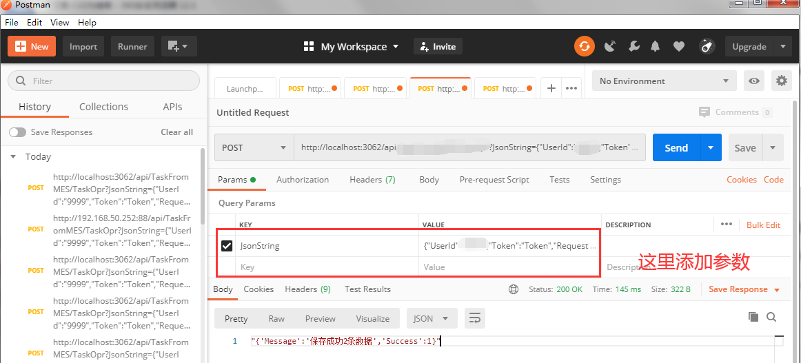
Task: Open a new request tab with plus
Action: [x=551, y=87]
